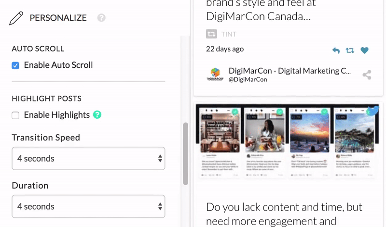Image resolution: width=386 pixels, height=227 pixels.
Task: Retweet the DigiMarCon post
Action: (x=350, y=50)
